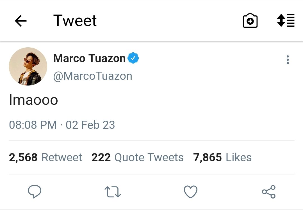This screenshot has width=303, height=210.
Task: Click the 02 Feb 23 date
Action: (90, 125)
